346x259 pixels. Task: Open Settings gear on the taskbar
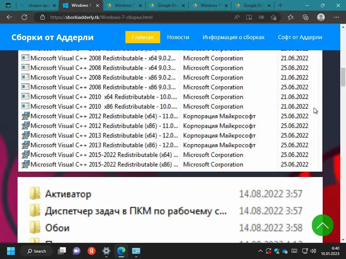(106, 251)
